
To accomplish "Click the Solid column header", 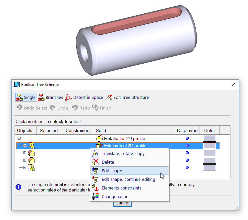I will pyautogui.click(x=101, y=130).
